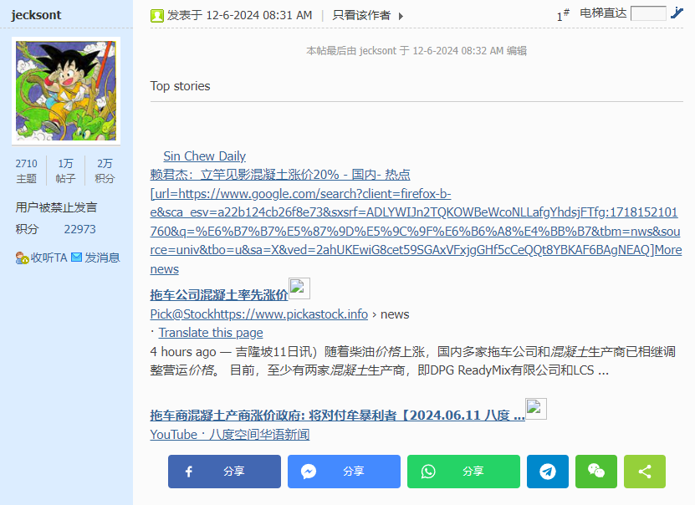Share via Messenger button

(344, 472)
